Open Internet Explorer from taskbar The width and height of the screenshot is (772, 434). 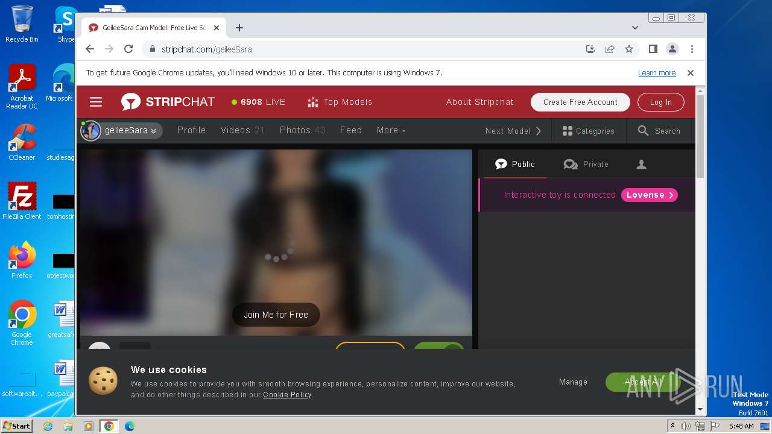(48, 426)
